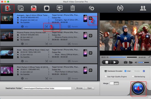
Task: Open subtitle selector for Avengers trailer
Action: coord(49,22)
